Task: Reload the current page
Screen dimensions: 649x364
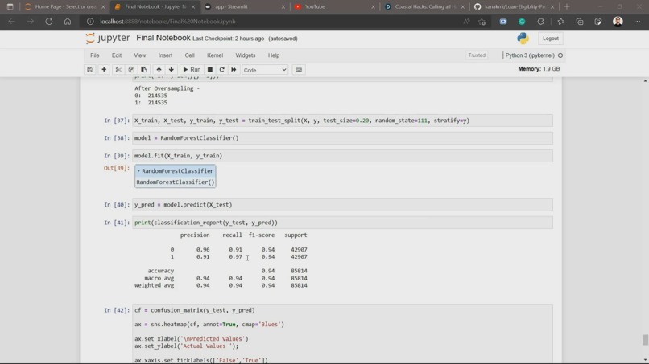Action: pyautogui.click(x=49, y=22)
